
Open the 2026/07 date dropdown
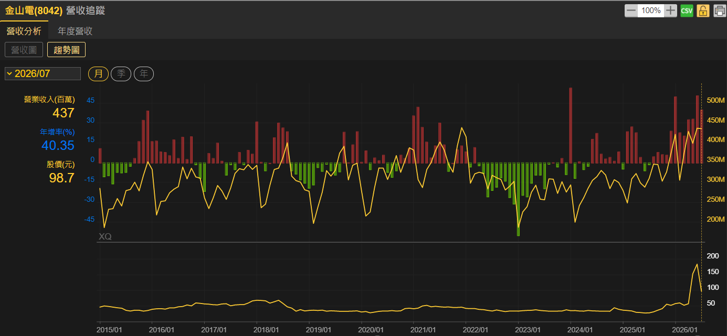click(x=43, y=73)
